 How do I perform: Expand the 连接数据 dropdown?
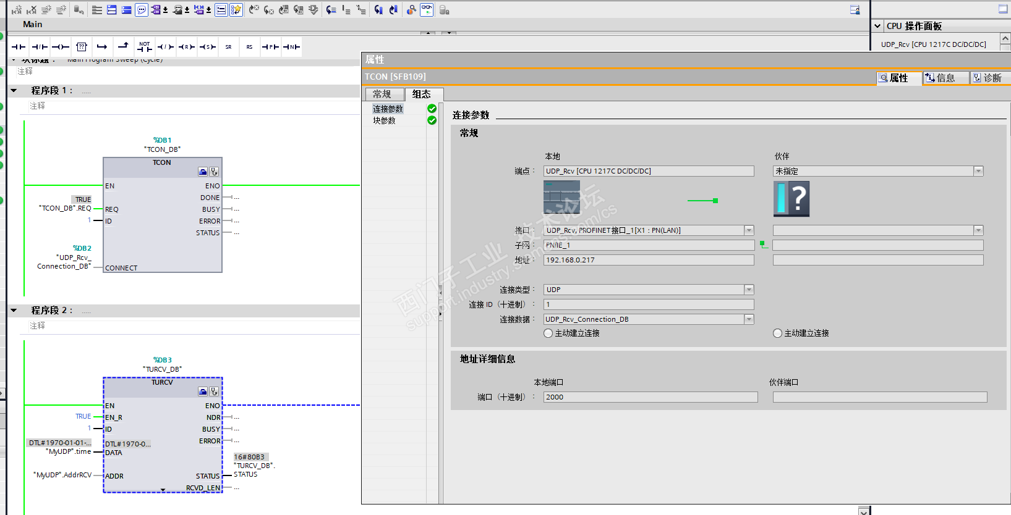coord(749,319)
